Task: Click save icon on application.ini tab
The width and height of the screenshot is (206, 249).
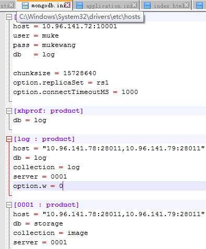Action: coord(79,6)
